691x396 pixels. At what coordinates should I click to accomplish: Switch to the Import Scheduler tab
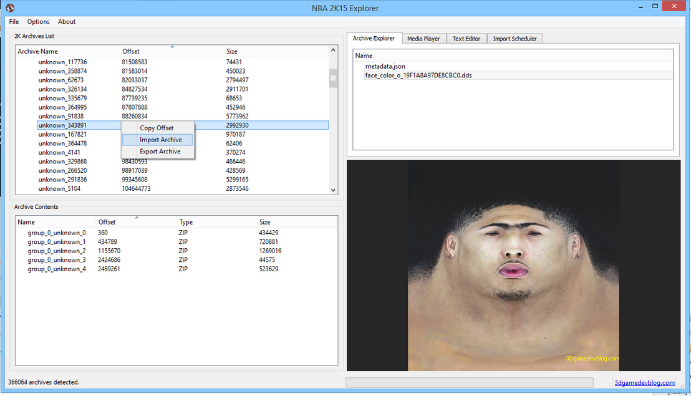coord(515,39)
